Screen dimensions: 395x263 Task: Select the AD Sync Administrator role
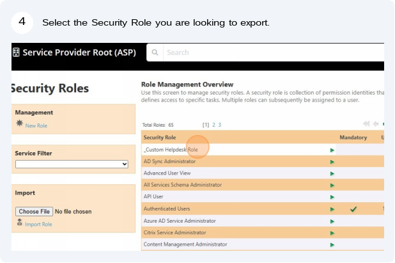pos(169,161)
